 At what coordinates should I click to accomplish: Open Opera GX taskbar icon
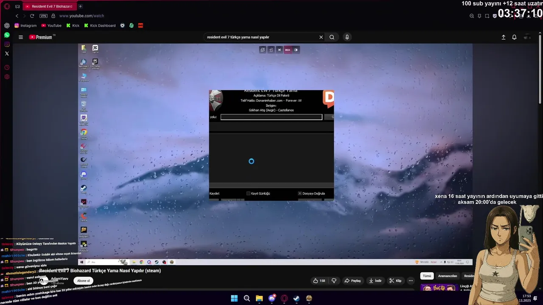click(x=284, y=298)
